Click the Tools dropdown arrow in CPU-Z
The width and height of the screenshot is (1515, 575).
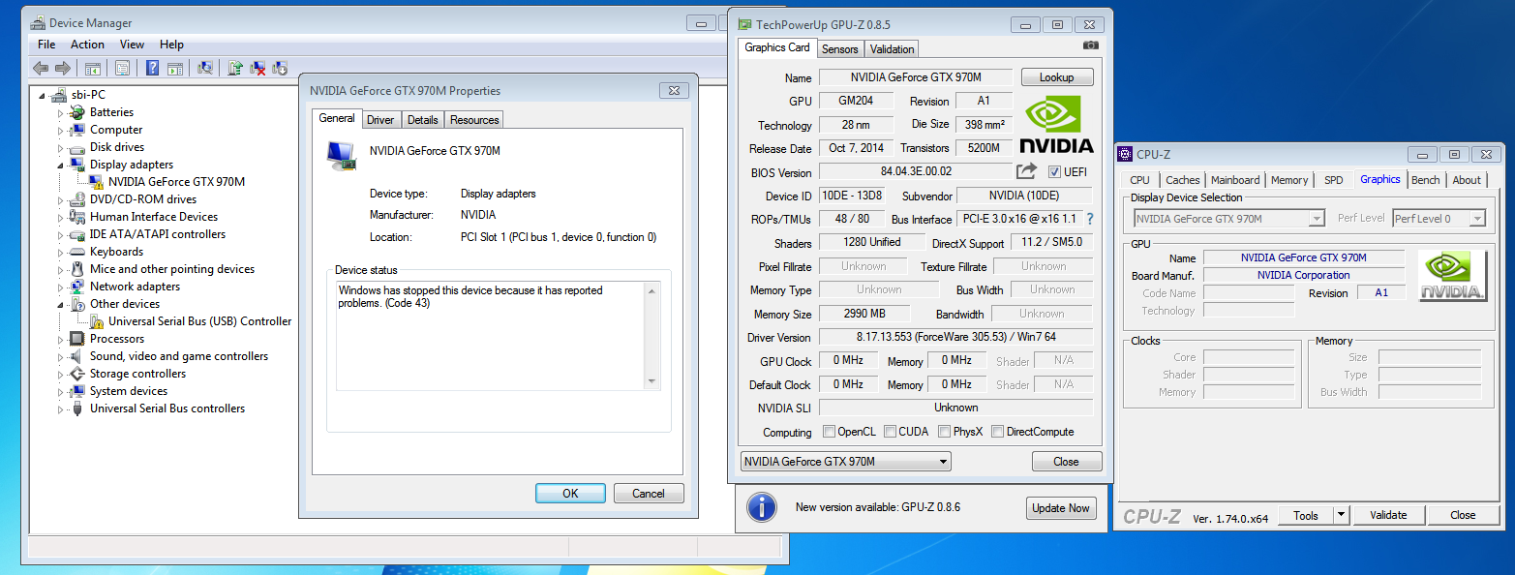1341,515
